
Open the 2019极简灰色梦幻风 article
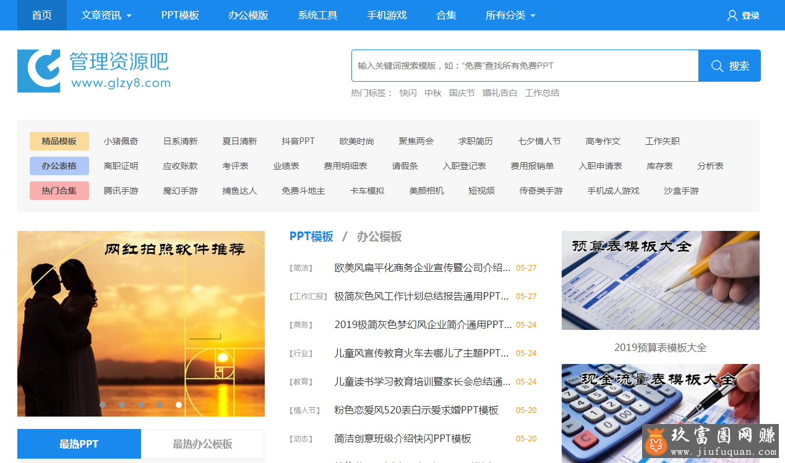coord(423,325)
